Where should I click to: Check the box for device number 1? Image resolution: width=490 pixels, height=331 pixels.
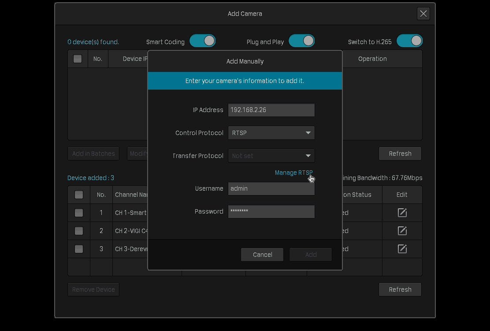[79, 213]
